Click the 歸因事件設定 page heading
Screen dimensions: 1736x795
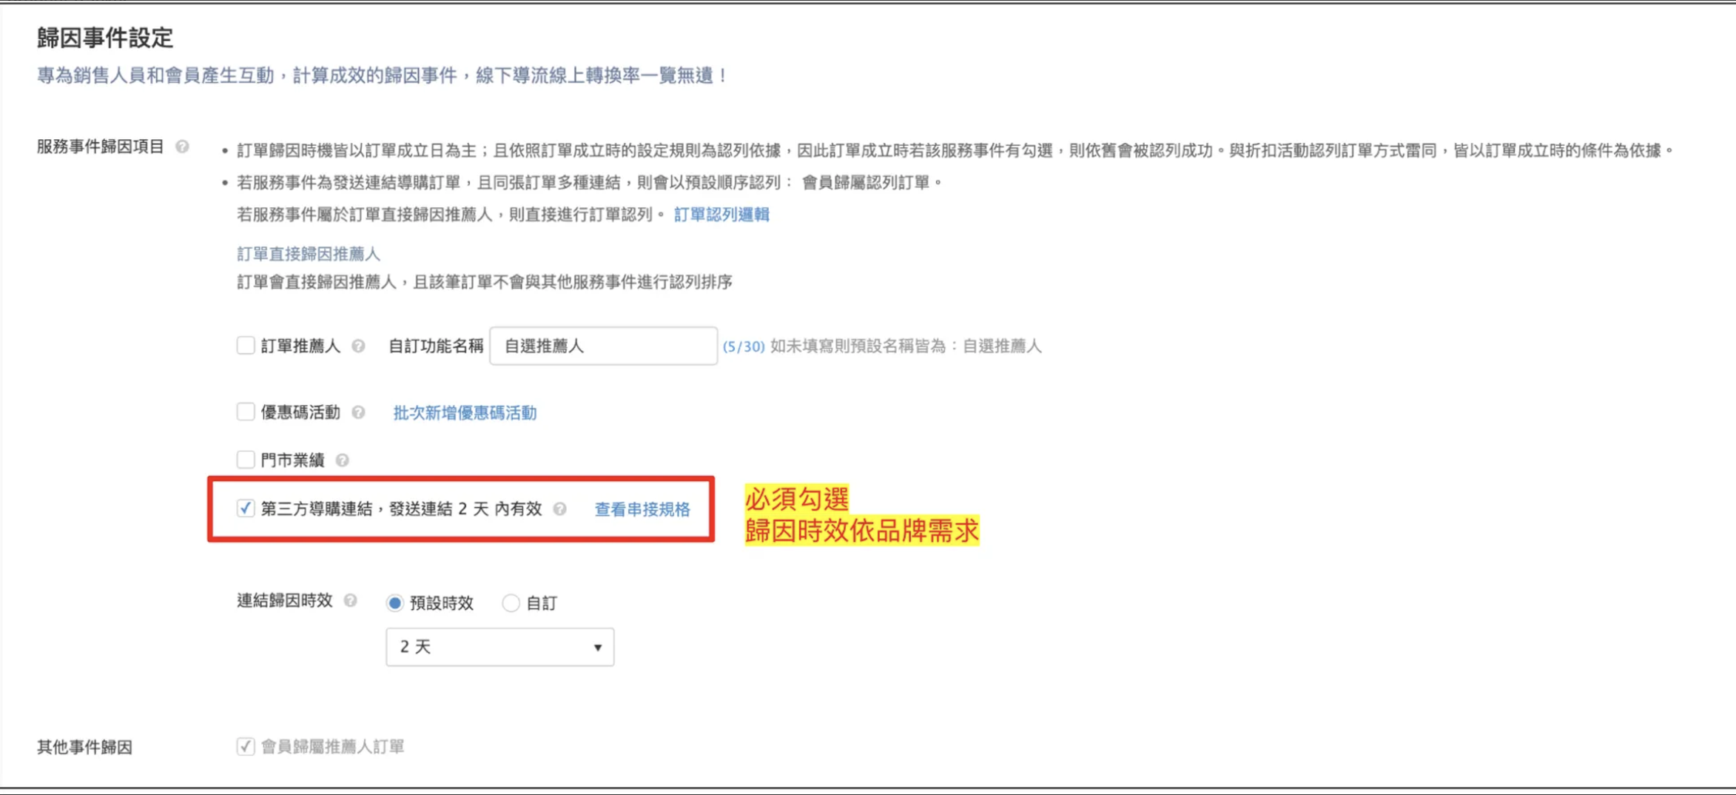[x=105, y=38]
